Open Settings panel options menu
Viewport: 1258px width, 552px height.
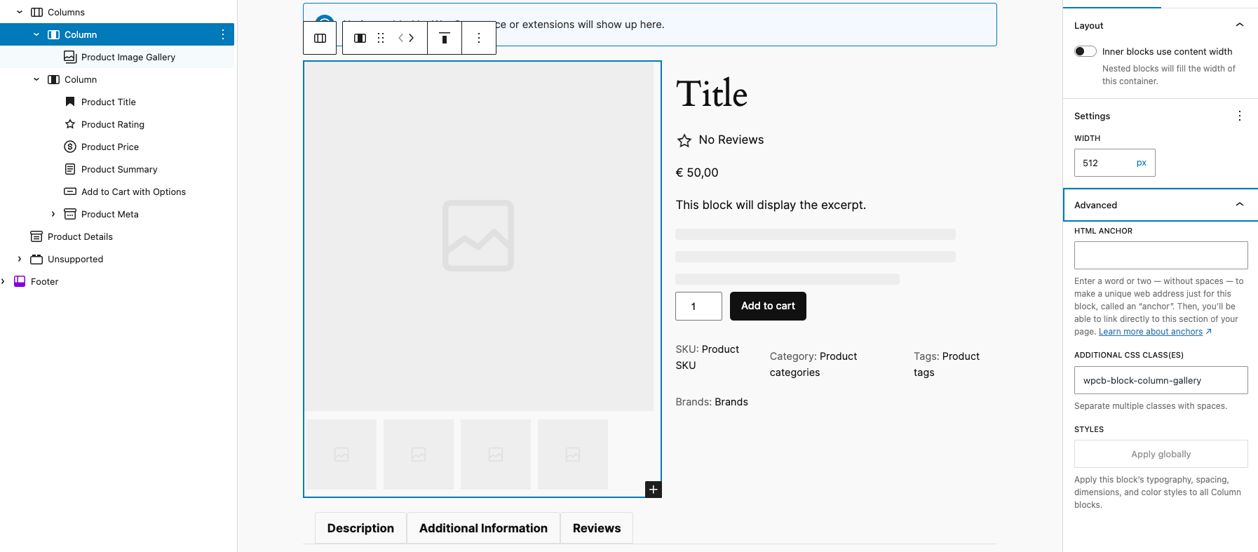(x=1239, y=116)
